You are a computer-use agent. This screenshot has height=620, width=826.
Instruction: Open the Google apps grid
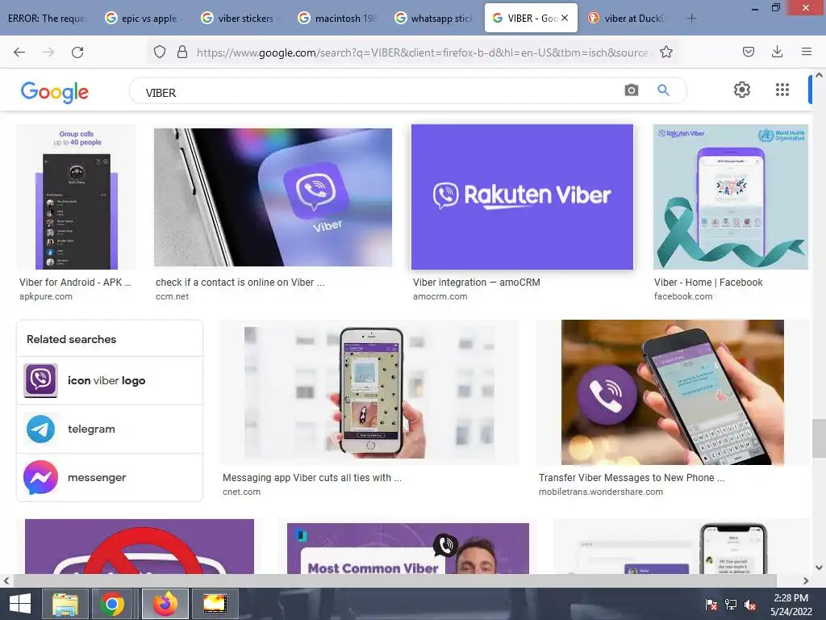tap(782, 90)
